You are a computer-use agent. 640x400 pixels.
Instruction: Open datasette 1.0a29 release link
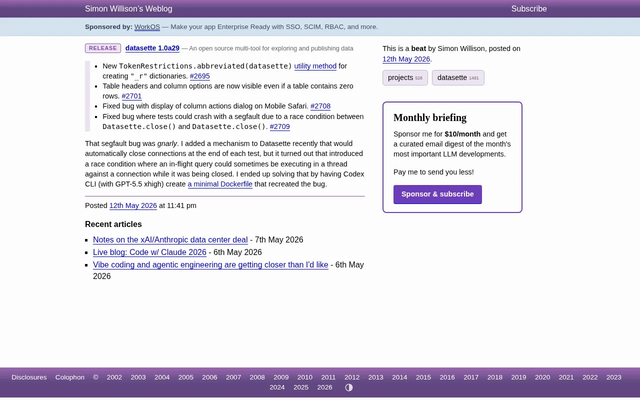152,48
